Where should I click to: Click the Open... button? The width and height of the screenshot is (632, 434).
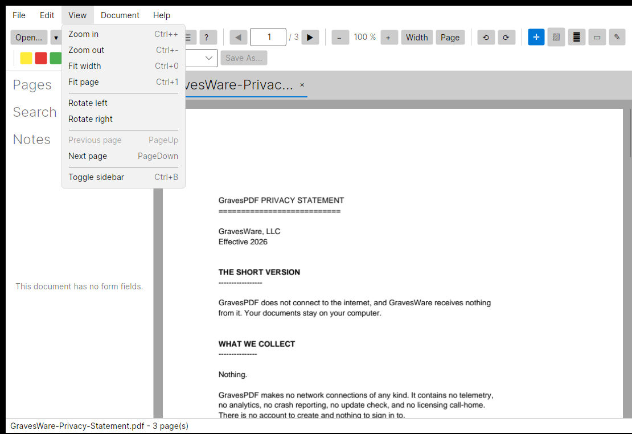pyautogui.click(x=29, y=38)
